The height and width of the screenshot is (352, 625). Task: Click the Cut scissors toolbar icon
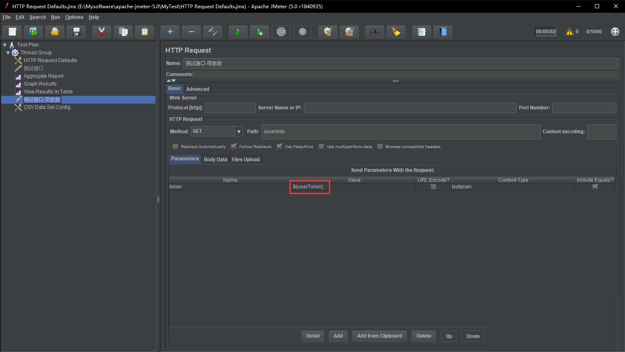tap(102, 32)
